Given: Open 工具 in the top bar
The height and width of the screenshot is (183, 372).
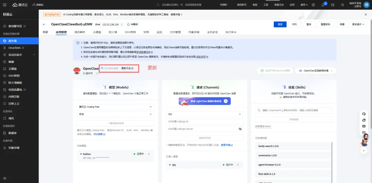Looking at the screenshot, I should 266,5.
